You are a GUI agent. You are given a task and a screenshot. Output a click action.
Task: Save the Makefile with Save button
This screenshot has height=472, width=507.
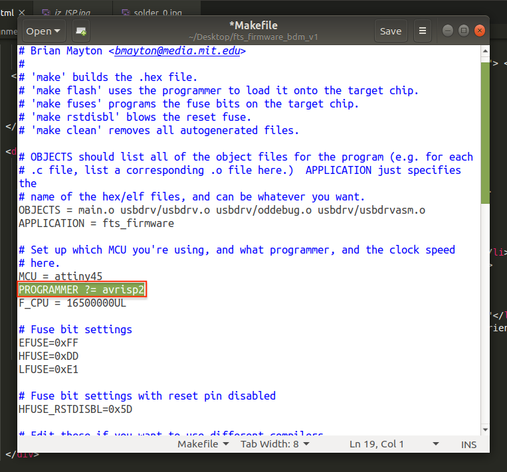pos(391,31)
